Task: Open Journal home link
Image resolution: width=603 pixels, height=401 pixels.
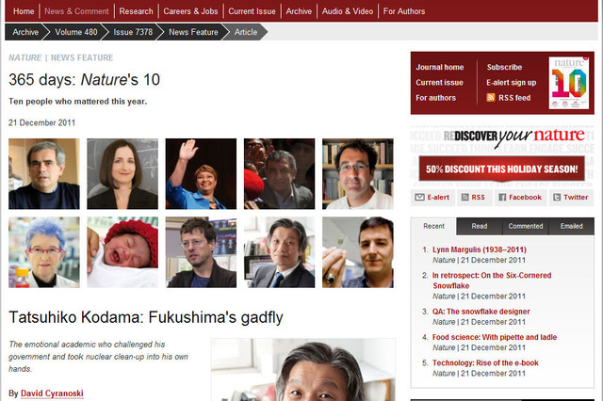Action: [440, 67]
